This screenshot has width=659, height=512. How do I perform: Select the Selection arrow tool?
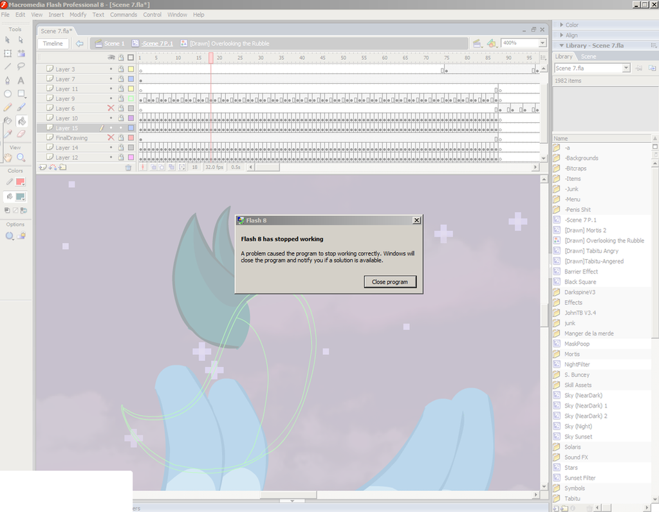(x=8, y=40)
